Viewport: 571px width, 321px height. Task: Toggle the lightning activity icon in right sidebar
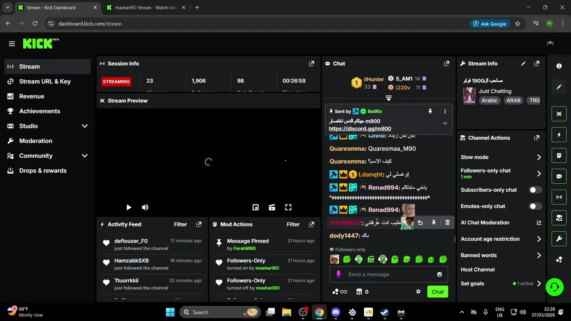pyautogui.click(x=559, y=135)
